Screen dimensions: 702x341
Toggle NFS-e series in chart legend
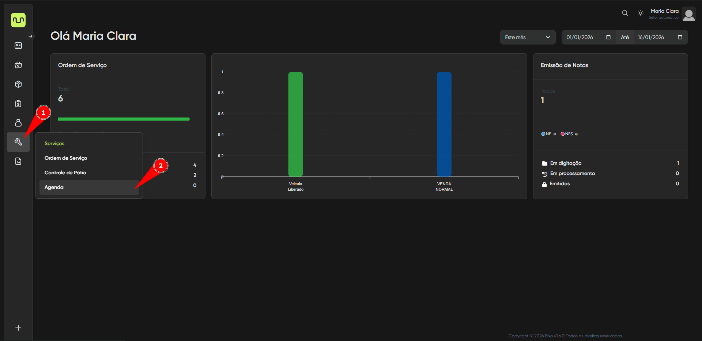[569, 134]
